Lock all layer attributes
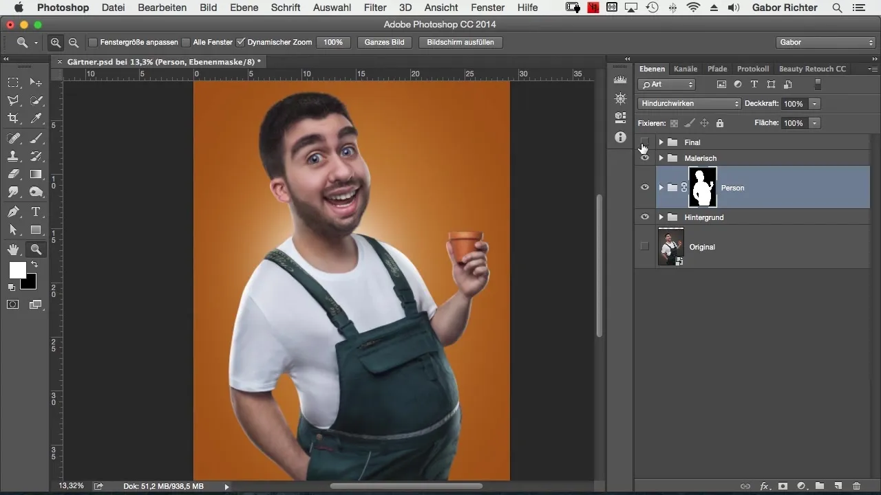 coord(720,123)
